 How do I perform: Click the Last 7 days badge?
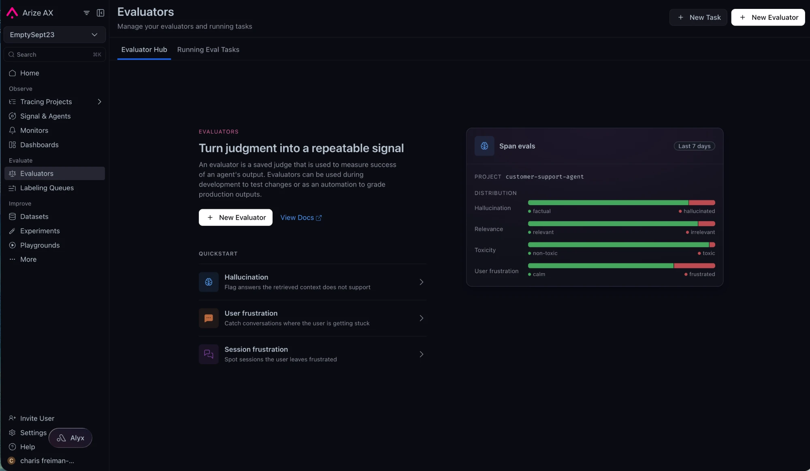pos(694,146)
